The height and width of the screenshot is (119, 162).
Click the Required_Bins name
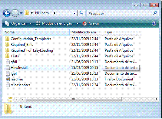tap(22, 45)
